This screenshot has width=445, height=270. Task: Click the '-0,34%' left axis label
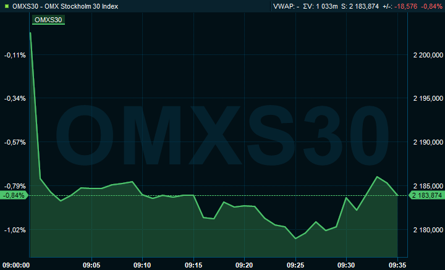pos(15,98)
